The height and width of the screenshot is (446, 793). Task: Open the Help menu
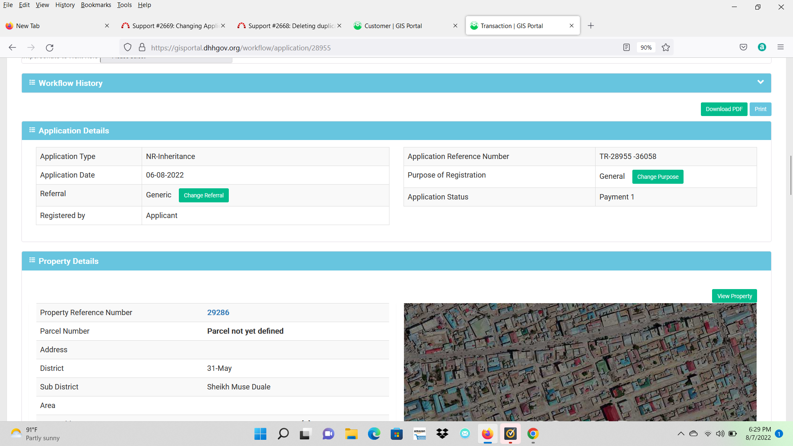pyautogui.click(x=145, y=5)
